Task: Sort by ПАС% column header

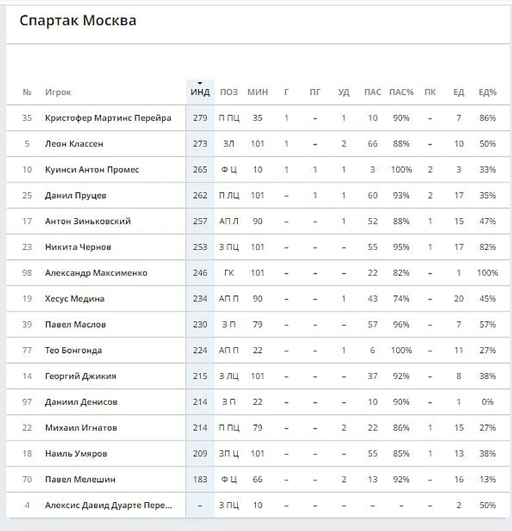Action: tap(401, 92)
